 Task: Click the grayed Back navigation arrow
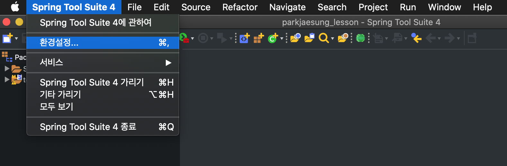431,38
